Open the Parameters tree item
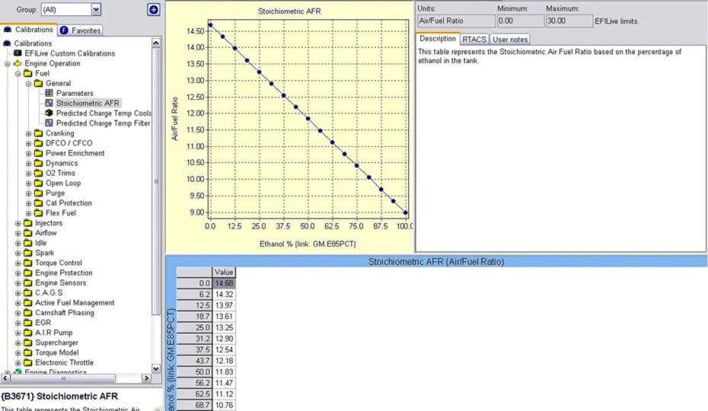Image resolution: width=708 pixels, height=411 pixels. pyautogui.click(x=75, y=93)
